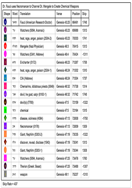
Task: Click the Shape column header
Action: point(7,14)
